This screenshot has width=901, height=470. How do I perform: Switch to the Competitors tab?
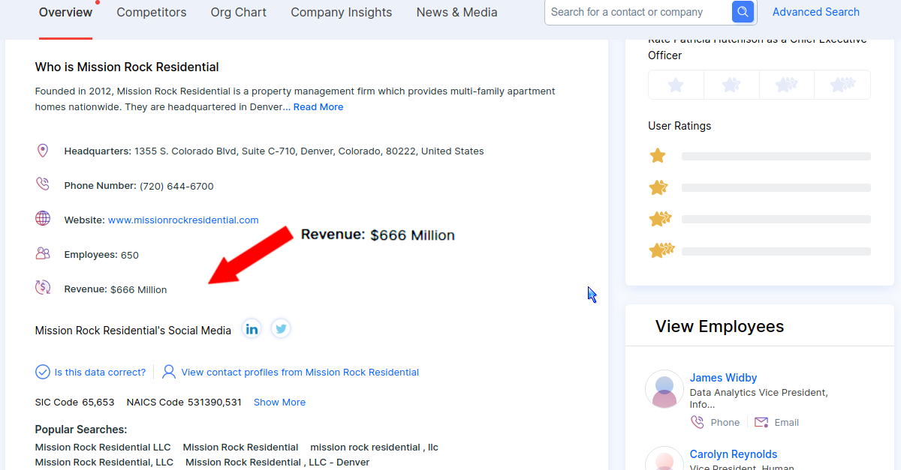(x=152, y=13)
